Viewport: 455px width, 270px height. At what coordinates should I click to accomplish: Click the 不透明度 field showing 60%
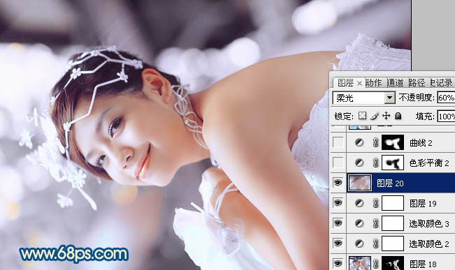point(446,98)
